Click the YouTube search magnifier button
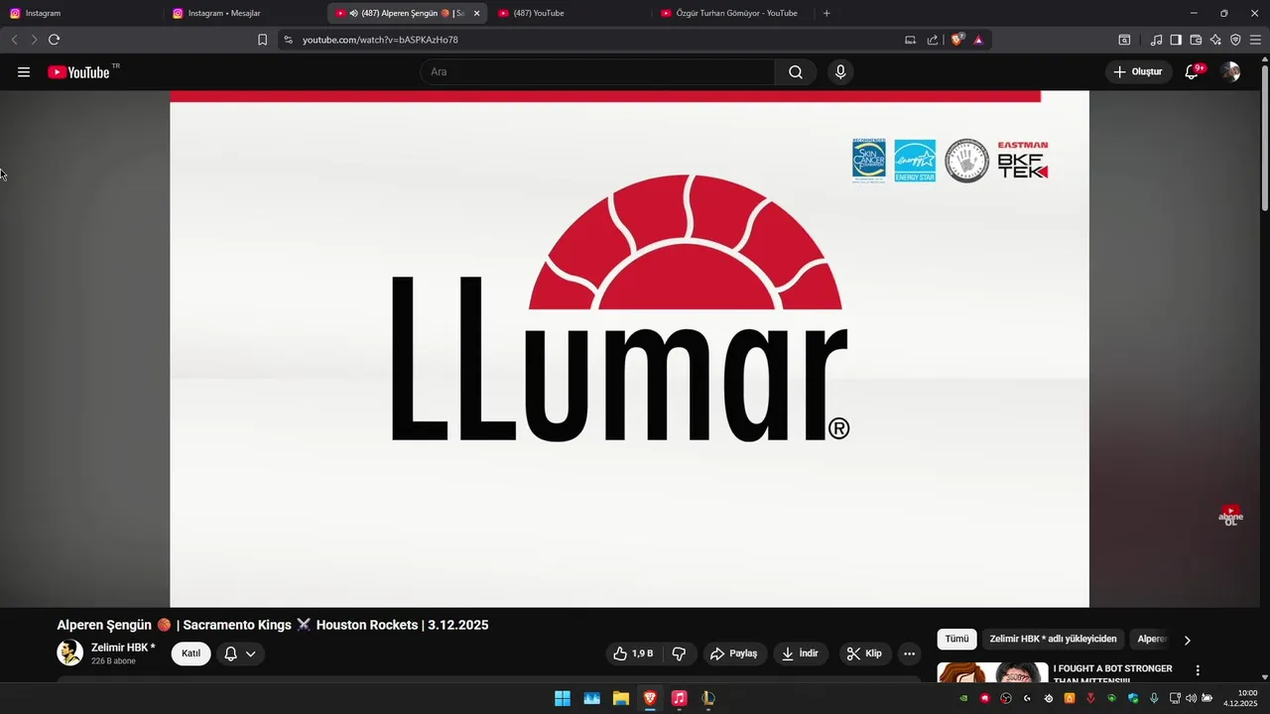 coord(796,72)
